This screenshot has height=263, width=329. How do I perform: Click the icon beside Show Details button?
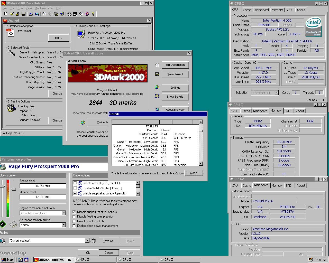coord(157,96)
